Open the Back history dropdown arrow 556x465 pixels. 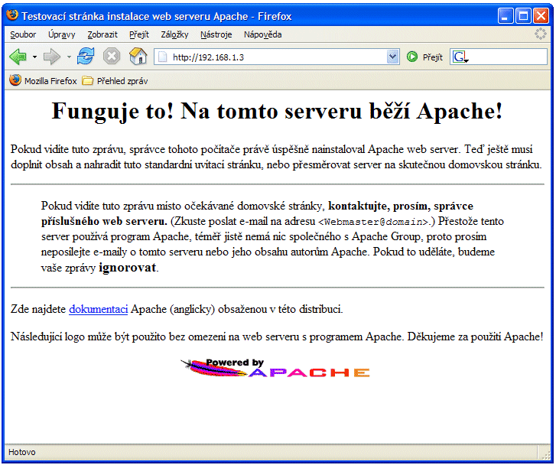(x=34, y=57)
